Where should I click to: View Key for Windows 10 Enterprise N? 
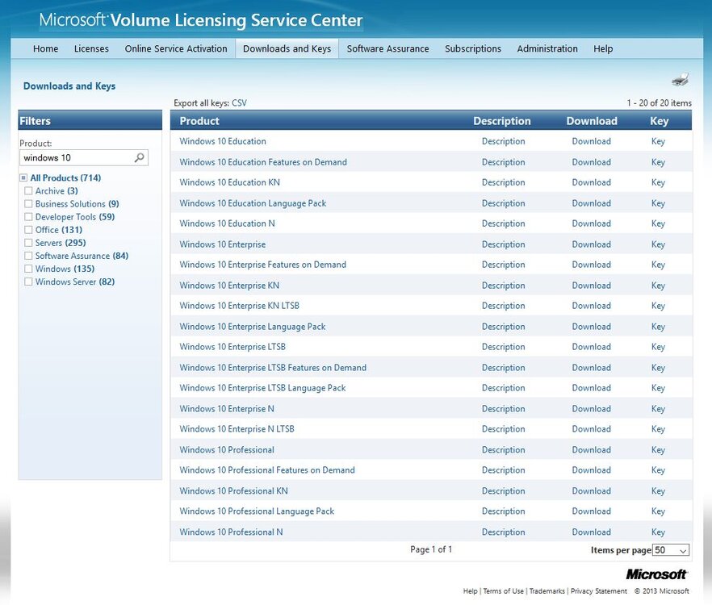pyautogui.click(x=658, y=408)
